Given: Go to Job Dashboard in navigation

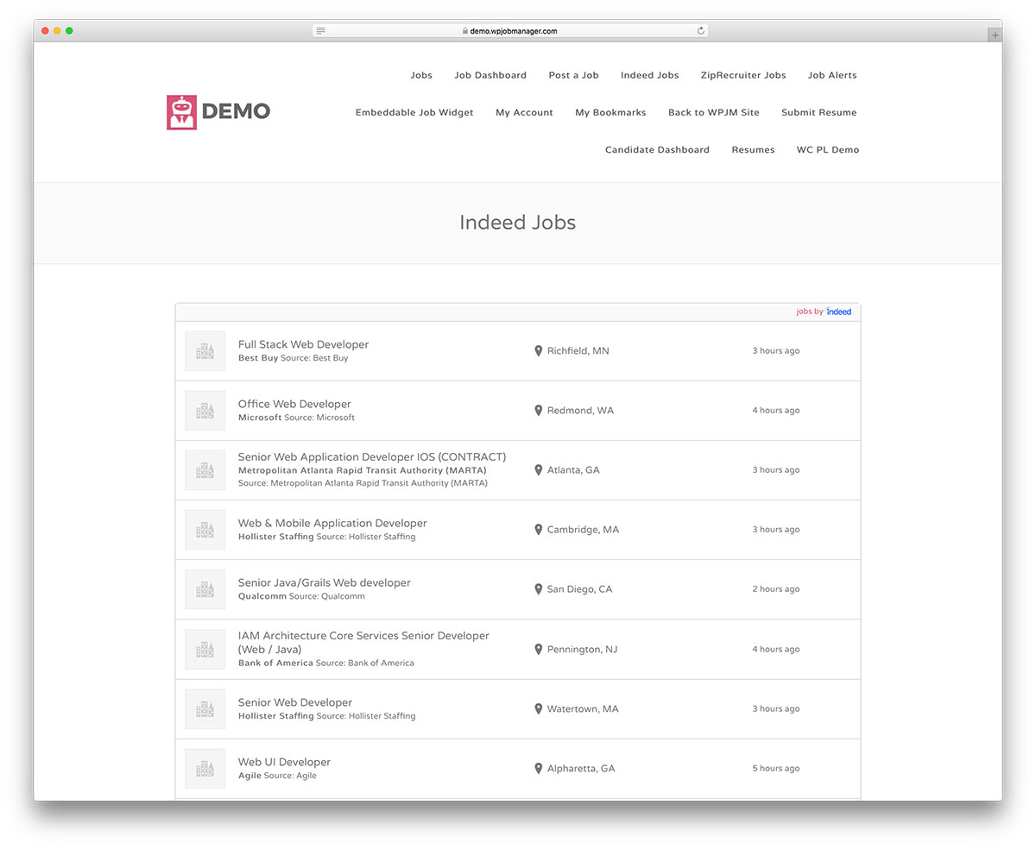Looking at the screenshot, I should point(490,75).
